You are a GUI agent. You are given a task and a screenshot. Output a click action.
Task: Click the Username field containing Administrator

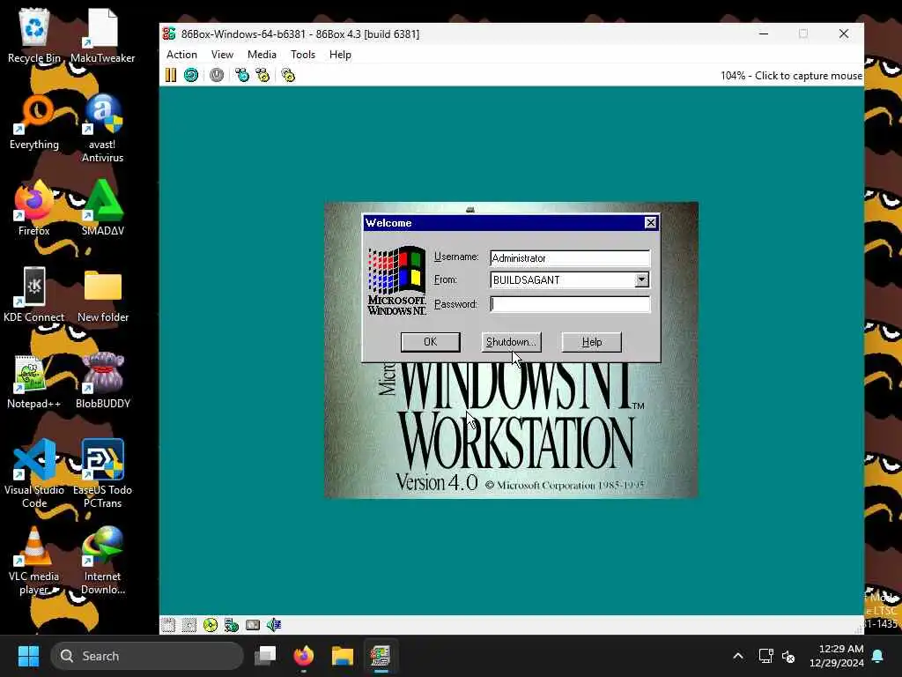[570, 258]
